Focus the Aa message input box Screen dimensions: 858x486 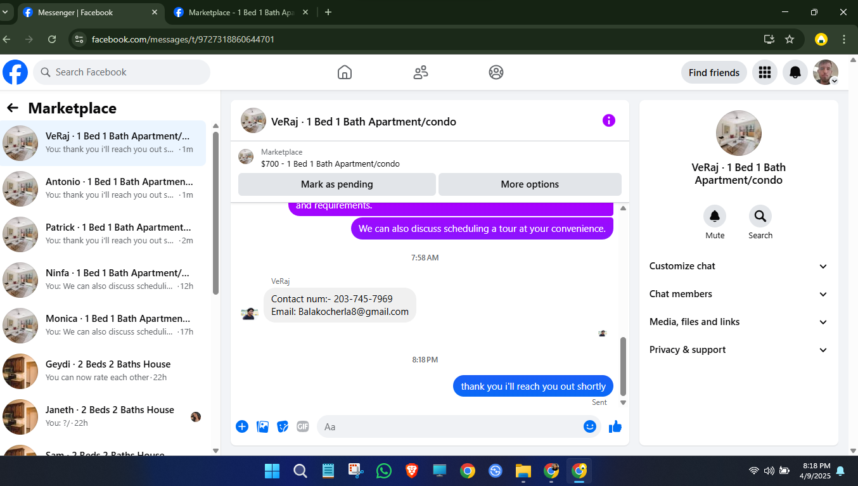coord(459,426)
